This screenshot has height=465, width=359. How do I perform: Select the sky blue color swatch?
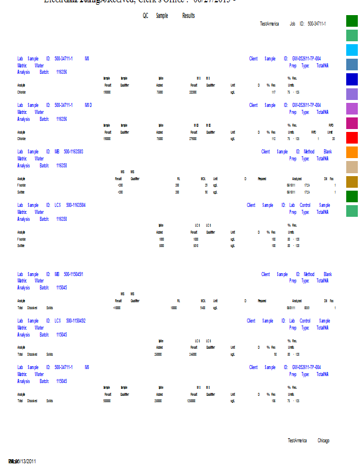[352, 50]
